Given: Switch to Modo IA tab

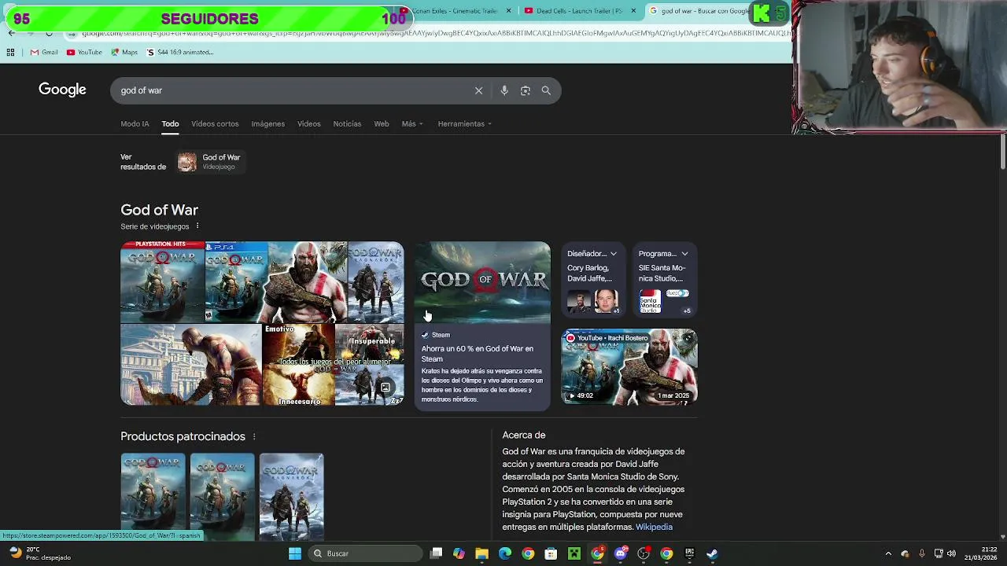Looking at the screenshot, I should (x=135, y=124).
